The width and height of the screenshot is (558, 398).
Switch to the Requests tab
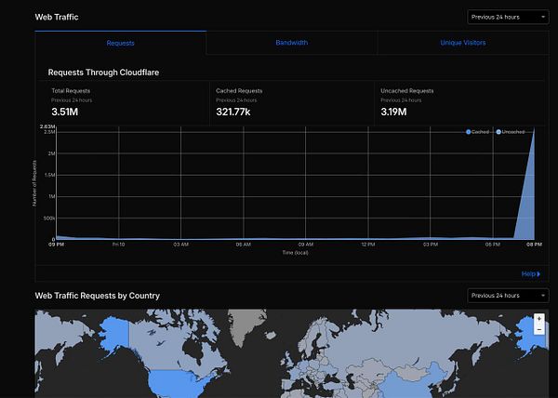120,43
